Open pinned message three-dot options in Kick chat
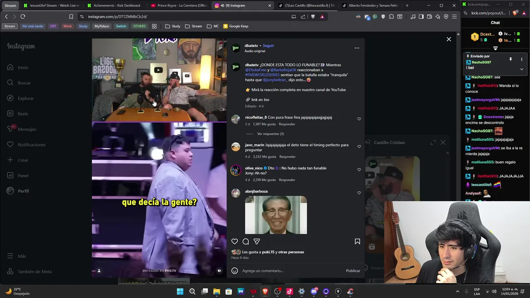 [x=521, y=60]
